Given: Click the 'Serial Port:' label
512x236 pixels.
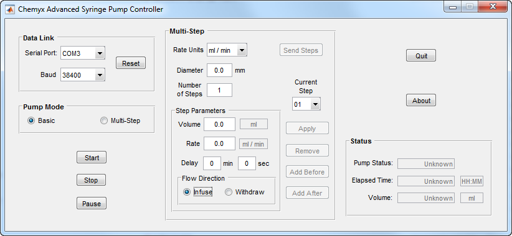Looking at the screenshot, I should pos(41,53).
